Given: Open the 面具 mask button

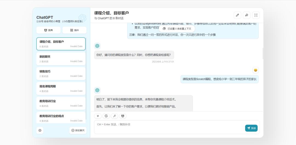Looking at the screenshot, I should tap(49, 30).
